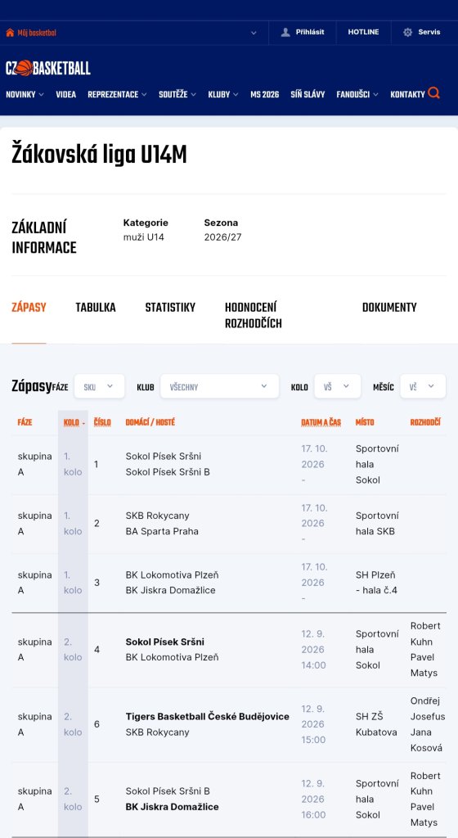Click the HOTLINE link

click(x=363, y=32)
